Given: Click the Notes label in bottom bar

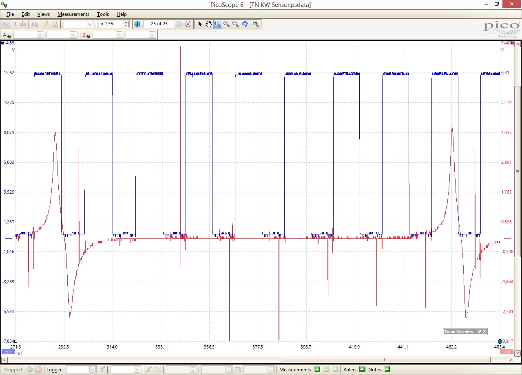Looking at the screenshot, I should 374,370.
